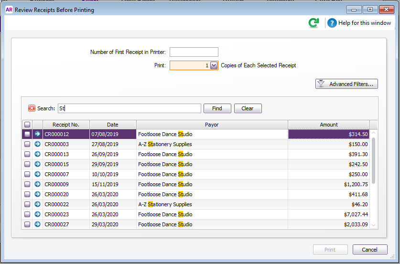Open detail arrow for receipt CR000027
The image size is (400, 264).
coord(37,224)
